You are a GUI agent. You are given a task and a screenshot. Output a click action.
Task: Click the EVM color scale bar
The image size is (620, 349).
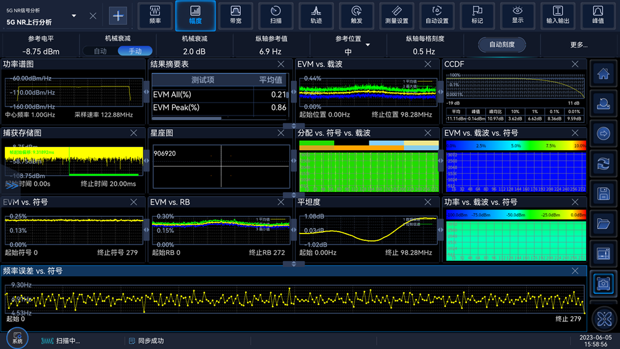click(x=516, y=146)
